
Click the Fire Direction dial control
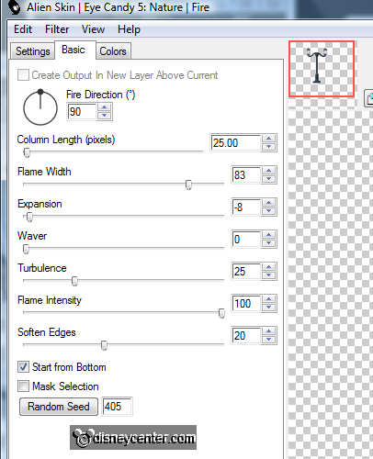coord(40,107)
